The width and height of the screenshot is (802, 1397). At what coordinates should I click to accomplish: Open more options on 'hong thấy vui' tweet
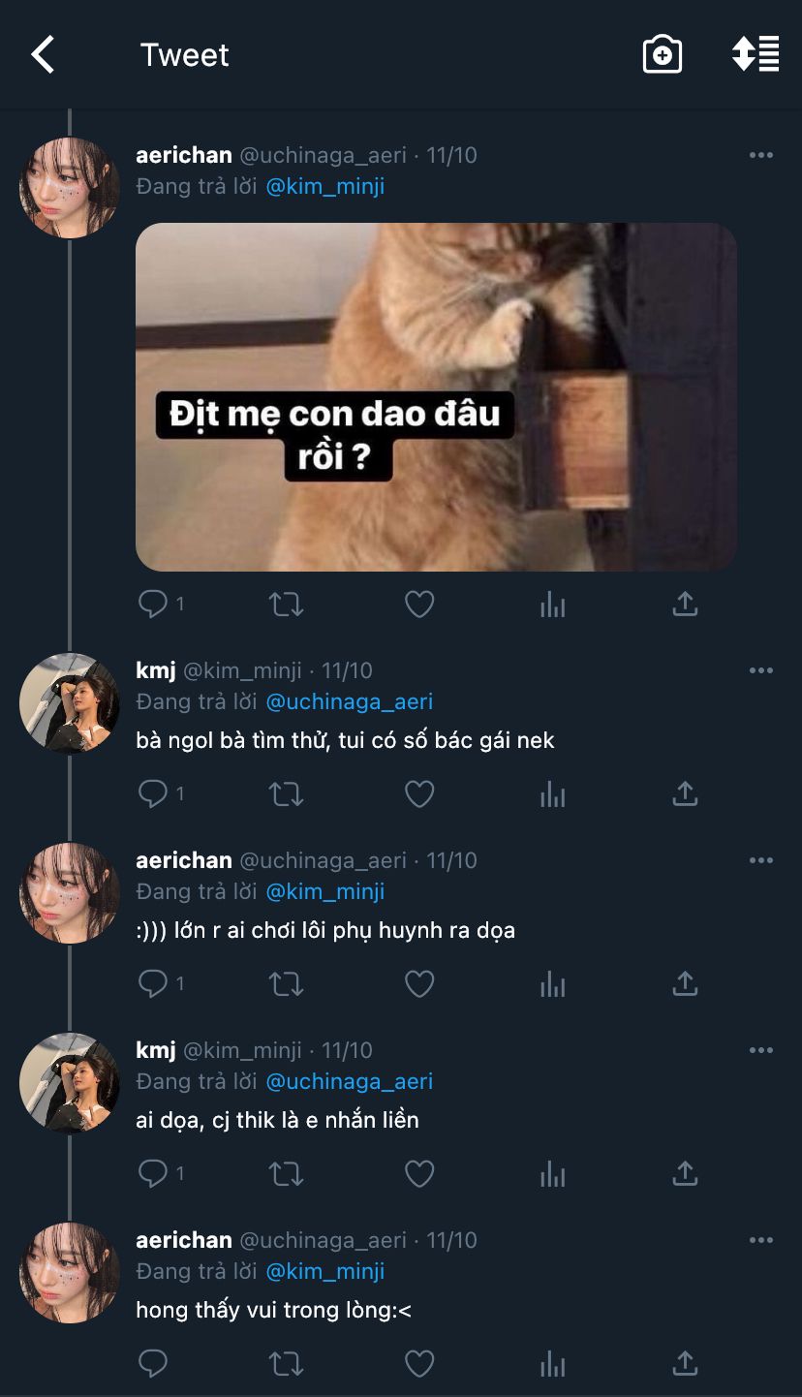(761, 1240)
